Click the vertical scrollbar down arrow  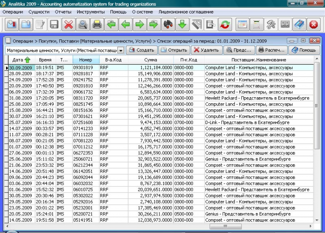click(317, 220)
